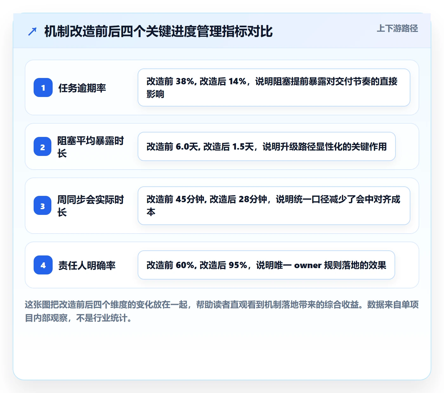
Task: Click the 上下游路径 label in the header
Action: click(397, 29)
